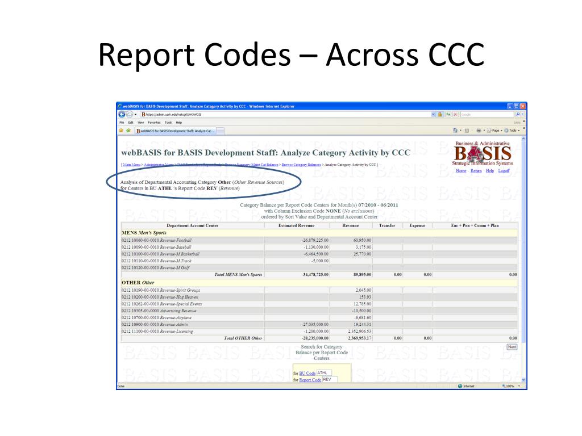Viewport: 582px width, 436px height.
Task: Click the browser Back arrow button
Action: point(122,115)
